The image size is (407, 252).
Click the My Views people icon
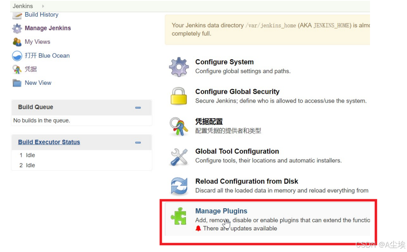click(x=17, y=42)
